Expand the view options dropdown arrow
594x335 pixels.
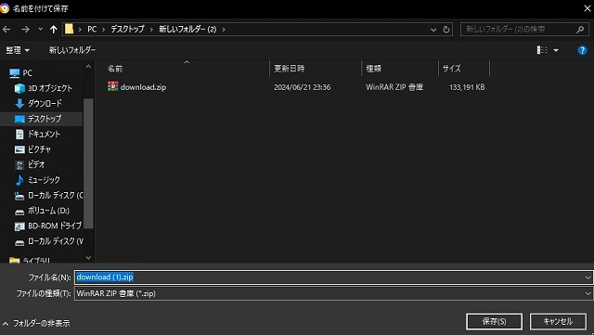556,50
